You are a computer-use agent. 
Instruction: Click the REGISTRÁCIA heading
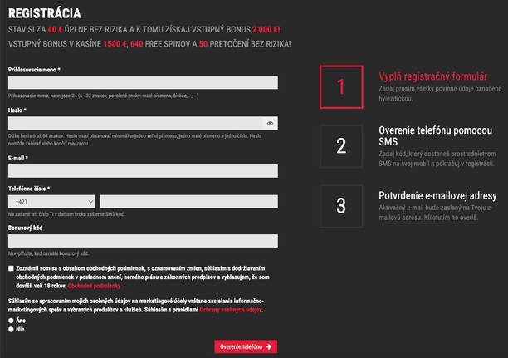(45, 13)
